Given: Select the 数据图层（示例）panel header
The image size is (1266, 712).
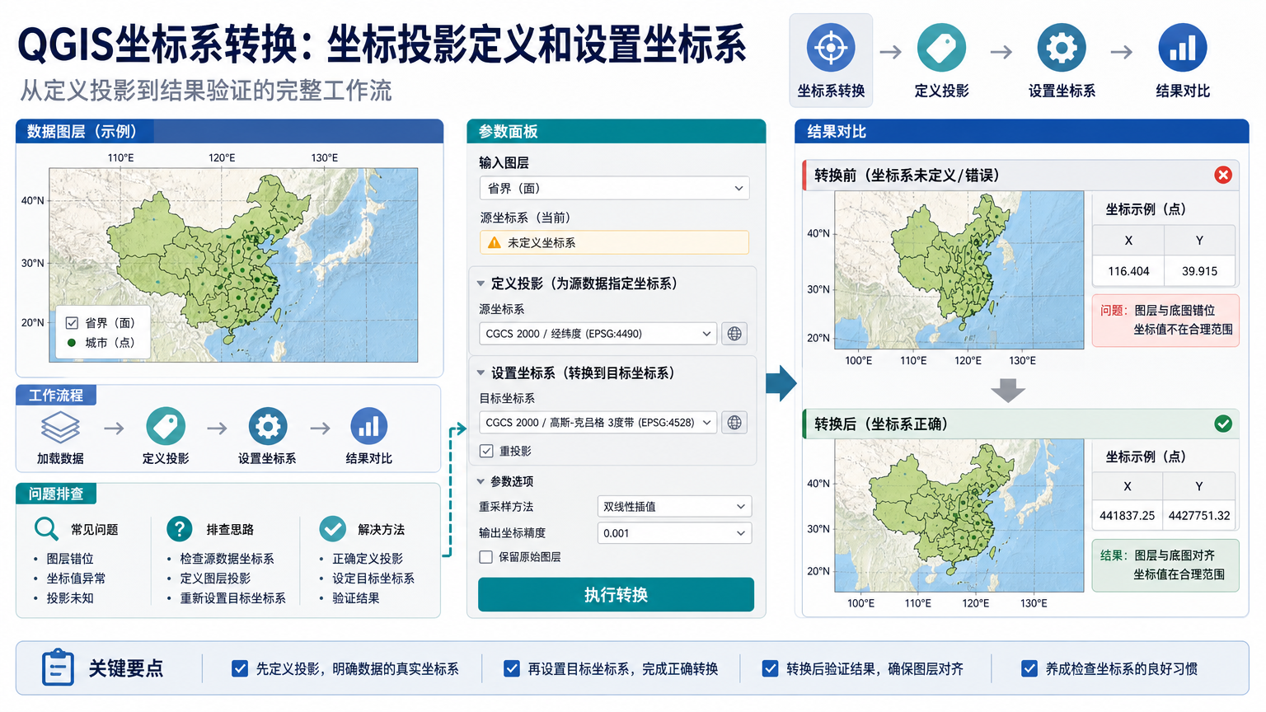Looking at the screenshot, I should 229,132.
